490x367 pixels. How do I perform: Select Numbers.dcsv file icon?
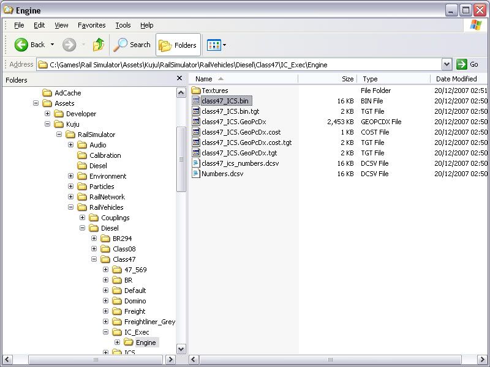click(196, 174)
